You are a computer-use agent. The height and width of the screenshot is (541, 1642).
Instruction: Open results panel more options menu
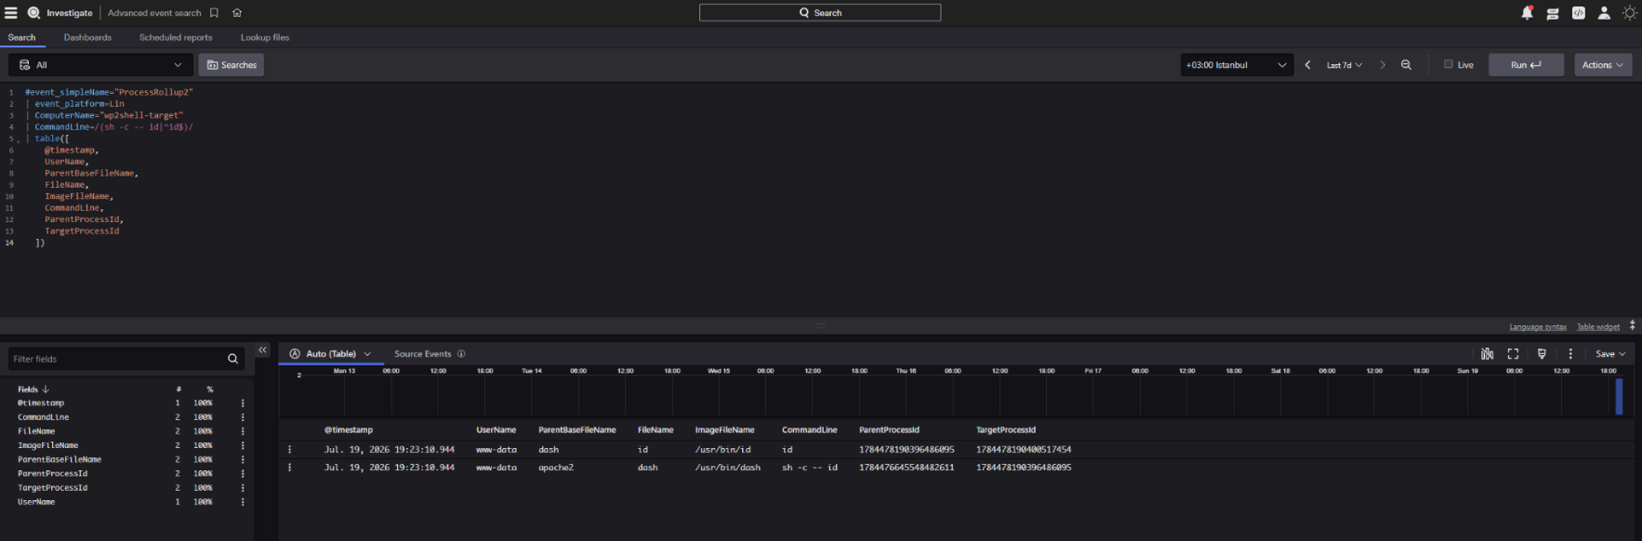(x=1570, y=354)
